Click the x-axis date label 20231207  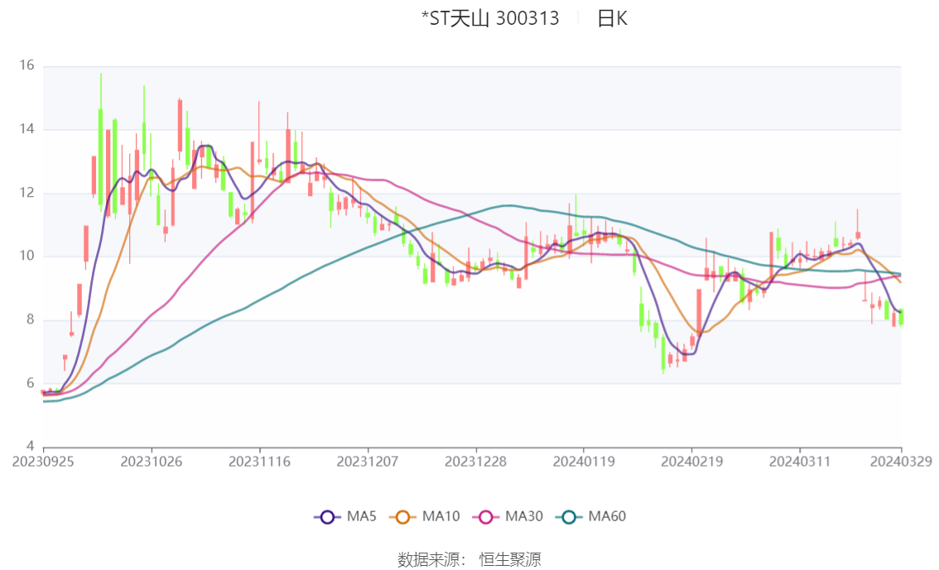[x=368, y=462]
